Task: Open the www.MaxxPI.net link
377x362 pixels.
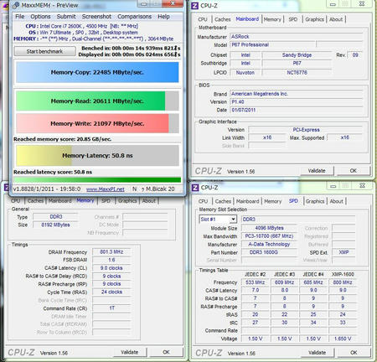Action: [x=106, y=189]
